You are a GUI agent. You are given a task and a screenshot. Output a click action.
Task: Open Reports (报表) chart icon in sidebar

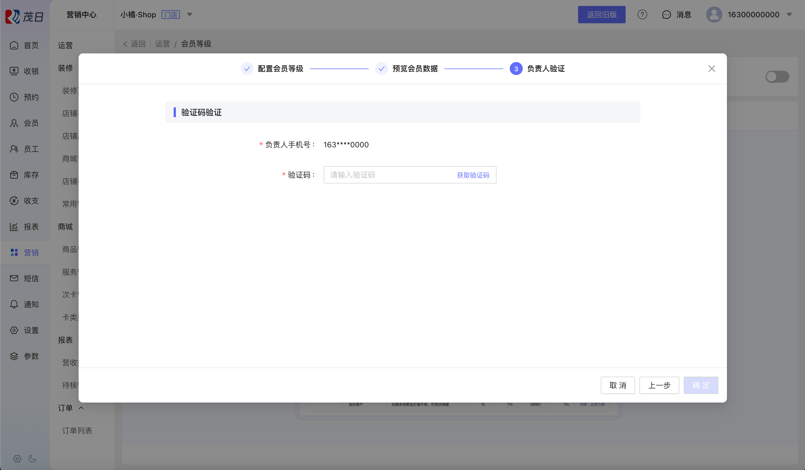click(x=14, y=227)
